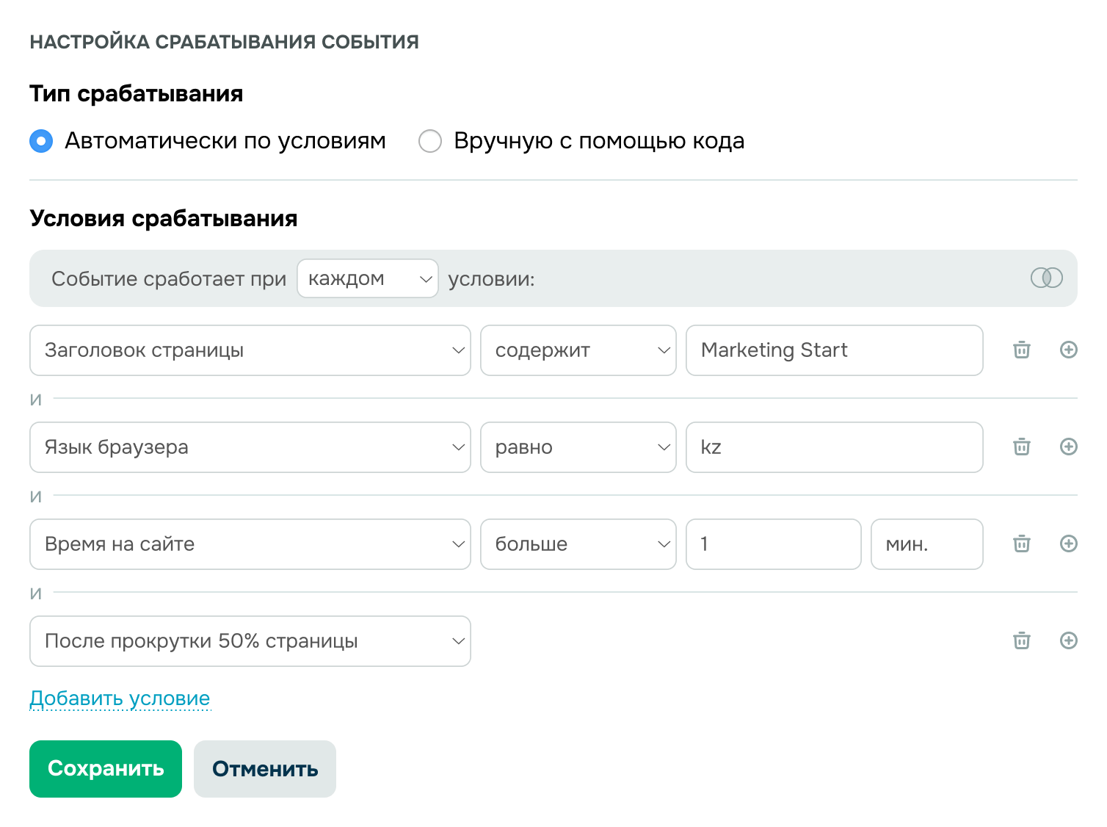Click the overlapping circles icon in conditions bar
The width and height of the screenshot is (1107, 827).
coord(1048,278)
